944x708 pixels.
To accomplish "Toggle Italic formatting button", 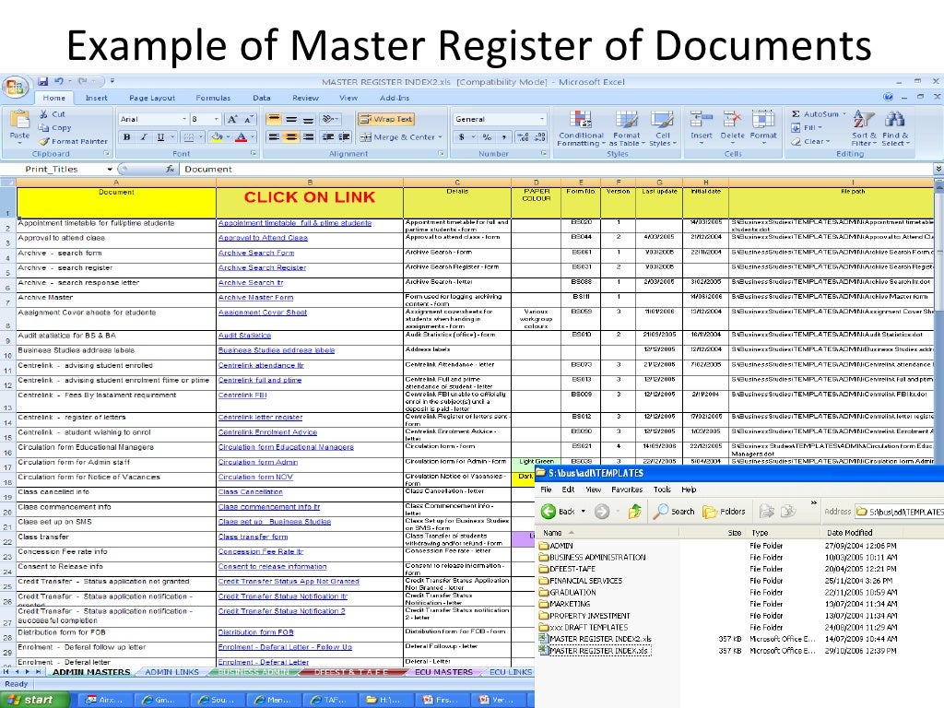I will point(144,137).
